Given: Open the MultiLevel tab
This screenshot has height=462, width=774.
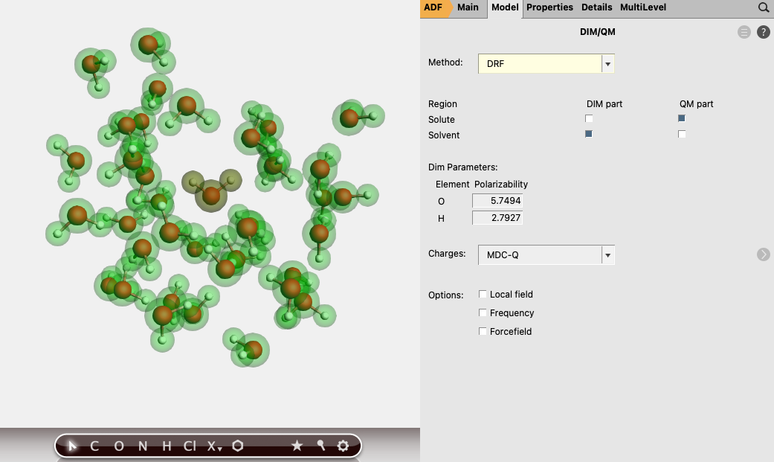Looking at the screenshot, I should coord(642,7).
